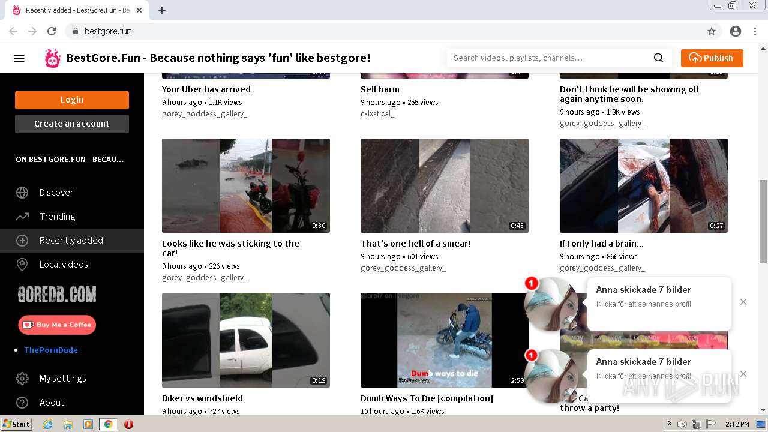Open the Windows Start menu
Viewport: 768px width, 432px height.
tap(16, 424)
